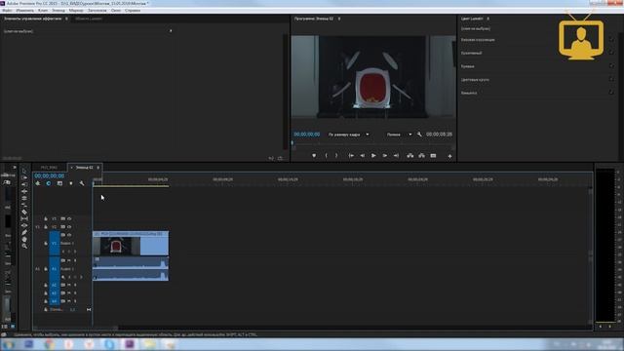Open timeline Эпизод 02 panel menu
Image resolution: width=624 pixels, height=351 pixels.
(97, 168)
